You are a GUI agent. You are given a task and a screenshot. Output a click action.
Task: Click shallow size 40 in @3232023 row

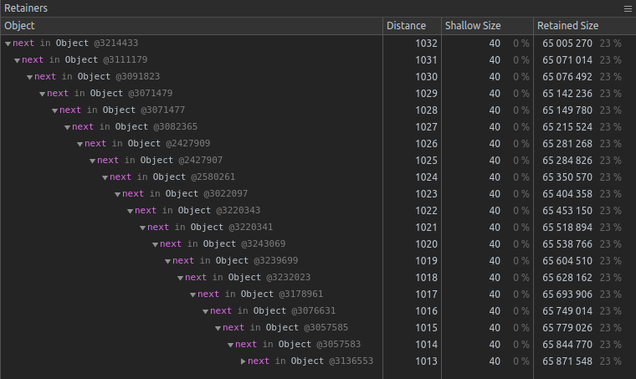tap(495, 278)
